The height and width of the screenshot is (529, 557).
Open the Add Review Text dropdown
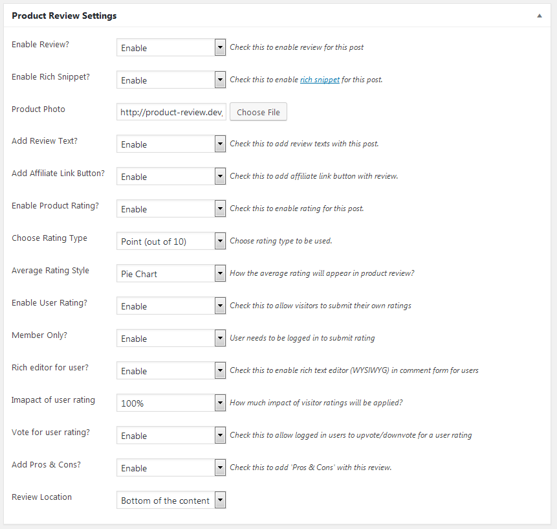click(x=171, y=144)
